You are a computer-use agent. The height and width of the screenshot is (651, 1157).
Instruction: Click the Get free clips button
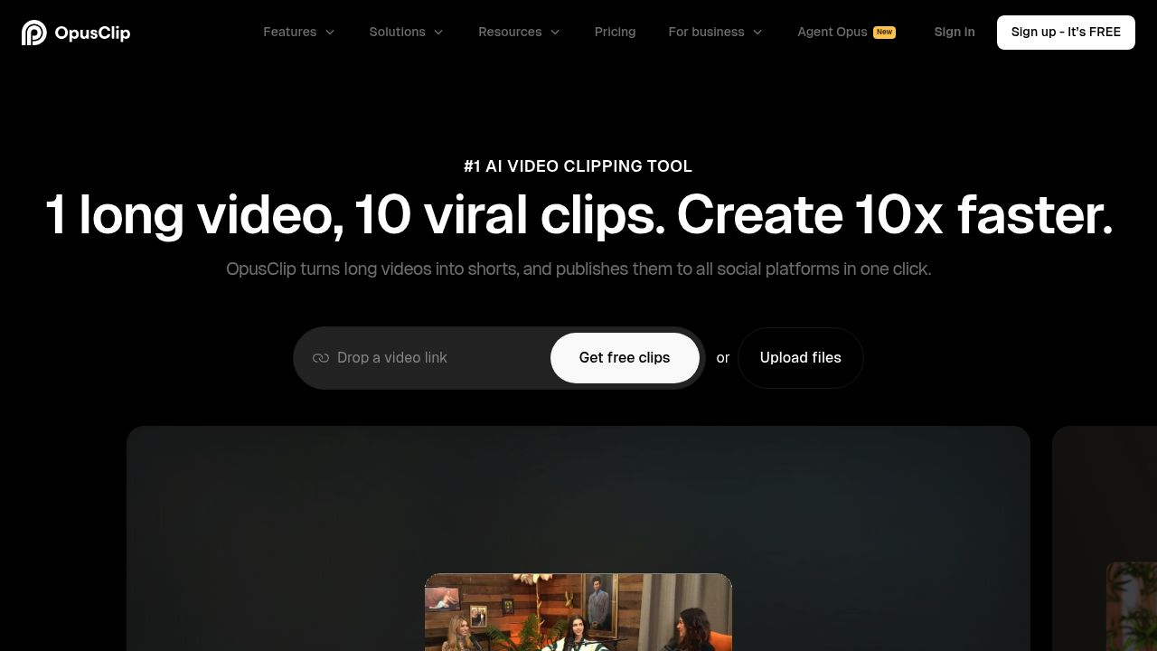point(625,357)
